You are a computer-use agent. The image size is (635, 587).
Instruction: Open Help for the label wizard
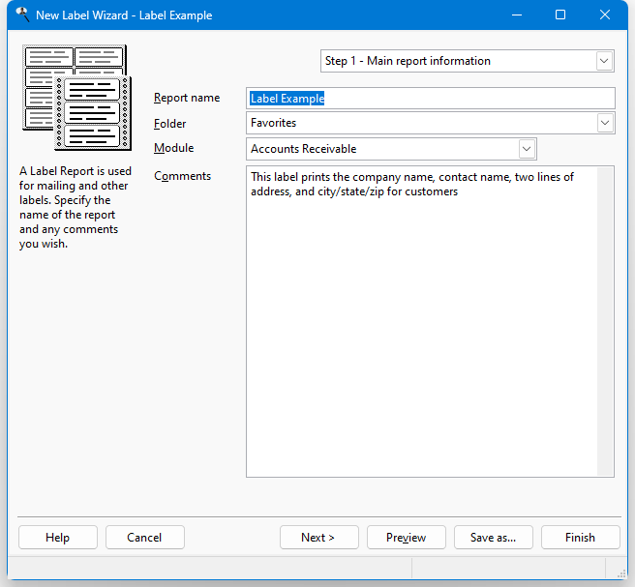pos(58,538)
